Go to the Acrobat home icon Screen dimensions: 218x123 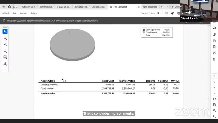coord(9,7)
